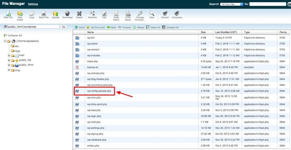Navigate Forward in file list

(x=124, y=27)
